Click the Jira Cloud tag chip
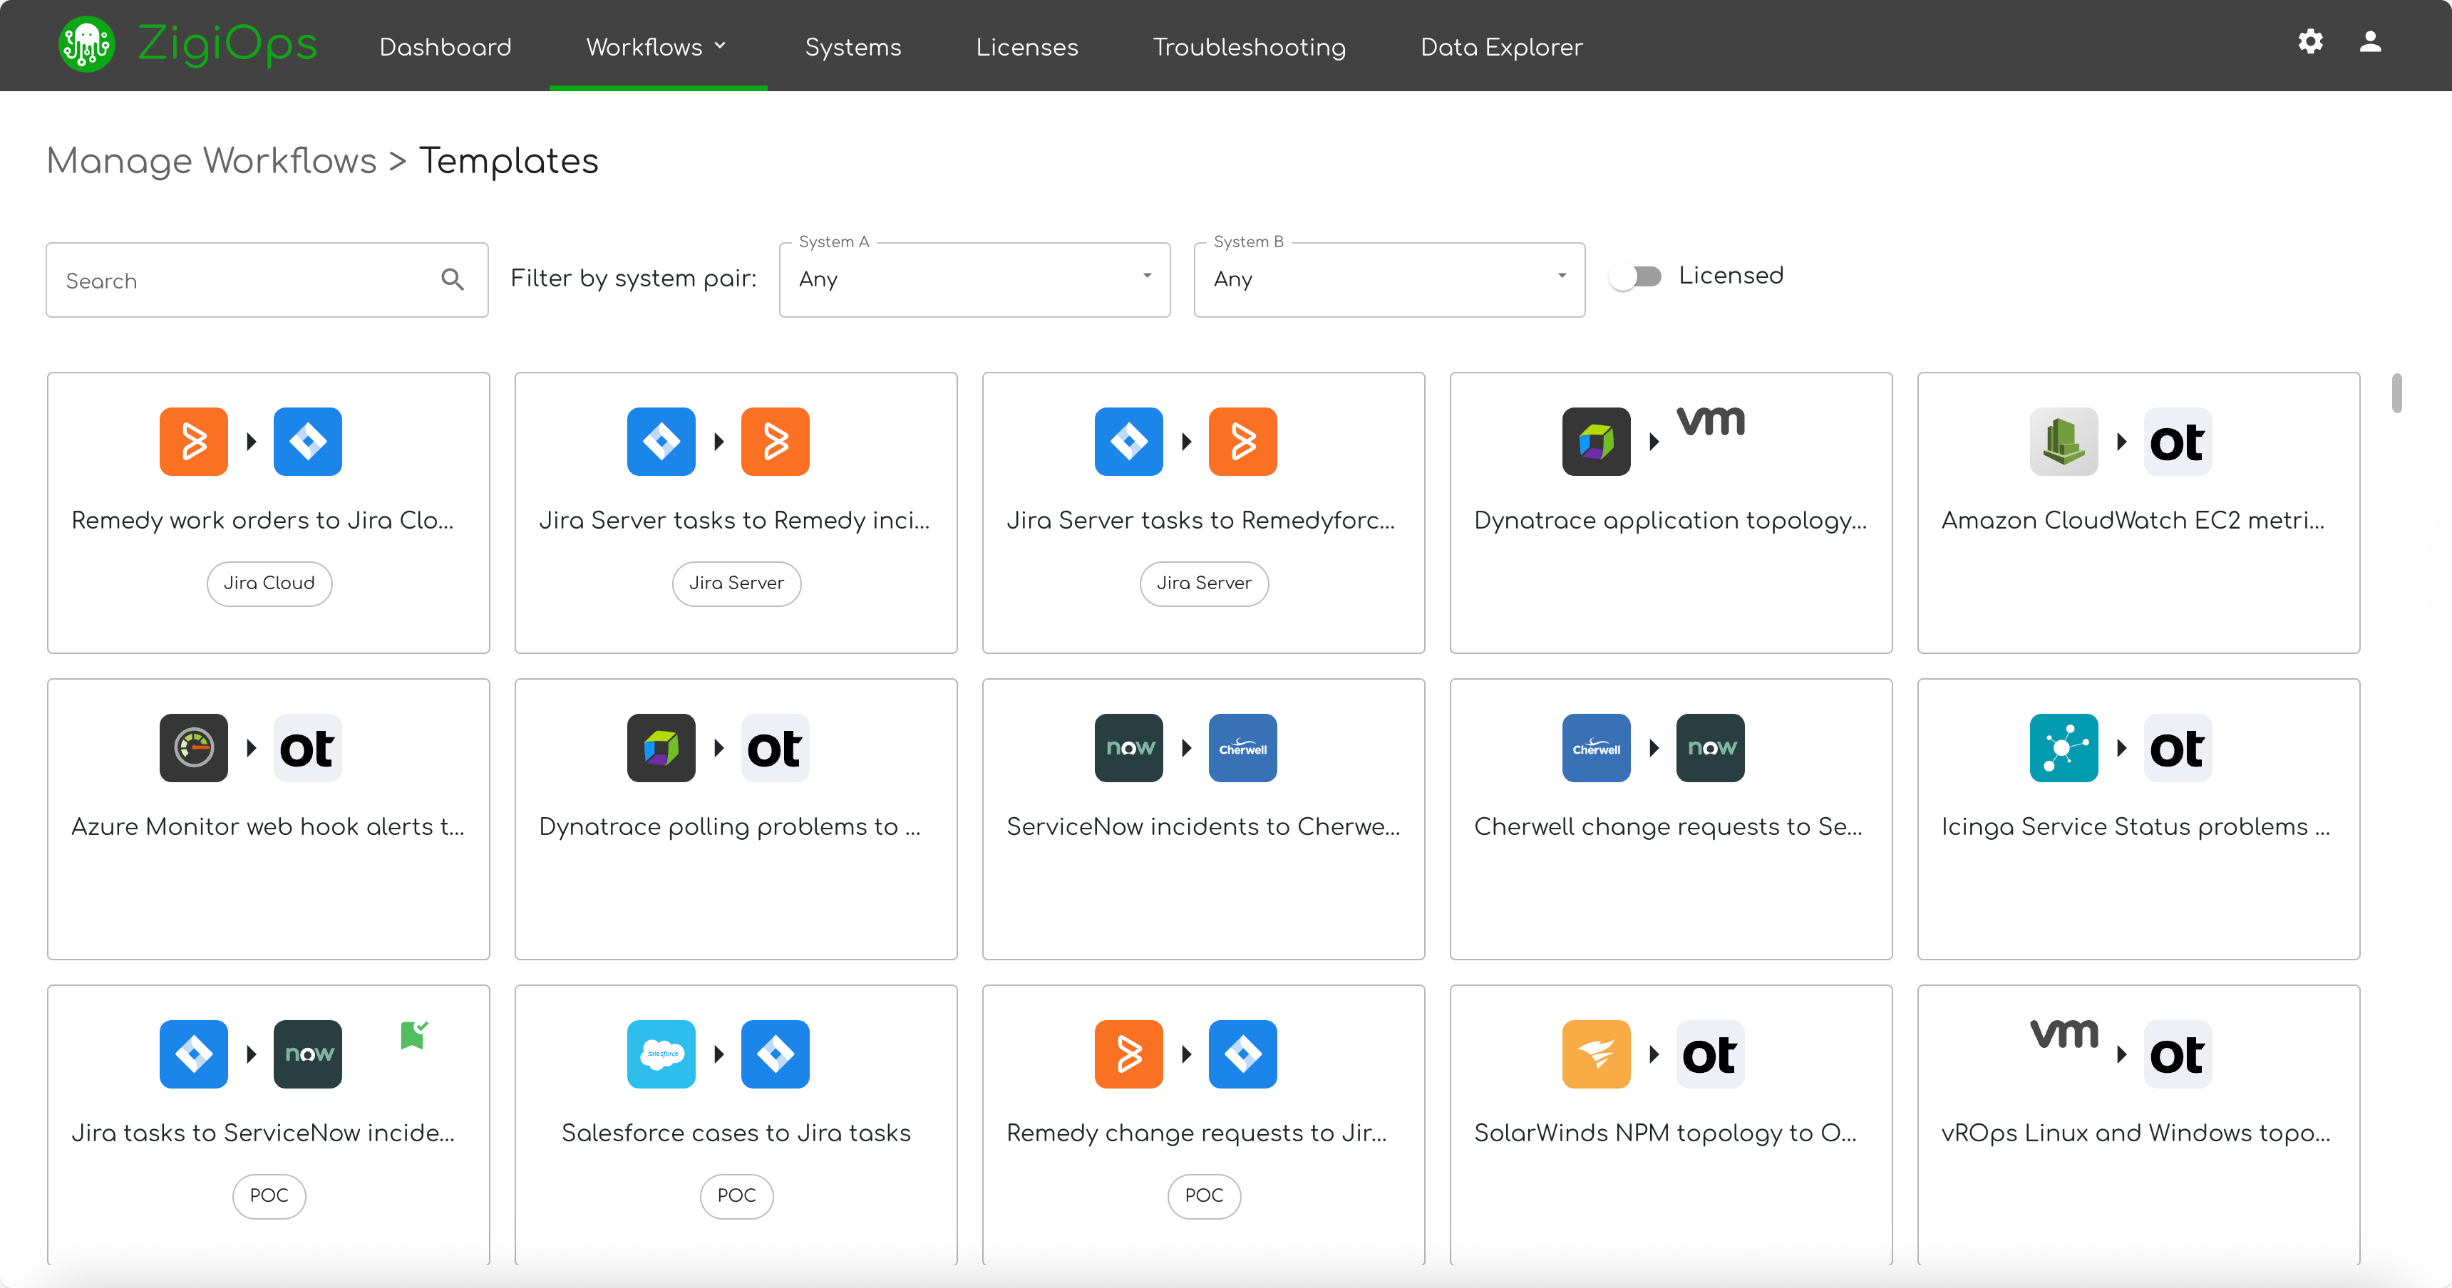This screenshot has width=2452, height=1288. (269, 583)
